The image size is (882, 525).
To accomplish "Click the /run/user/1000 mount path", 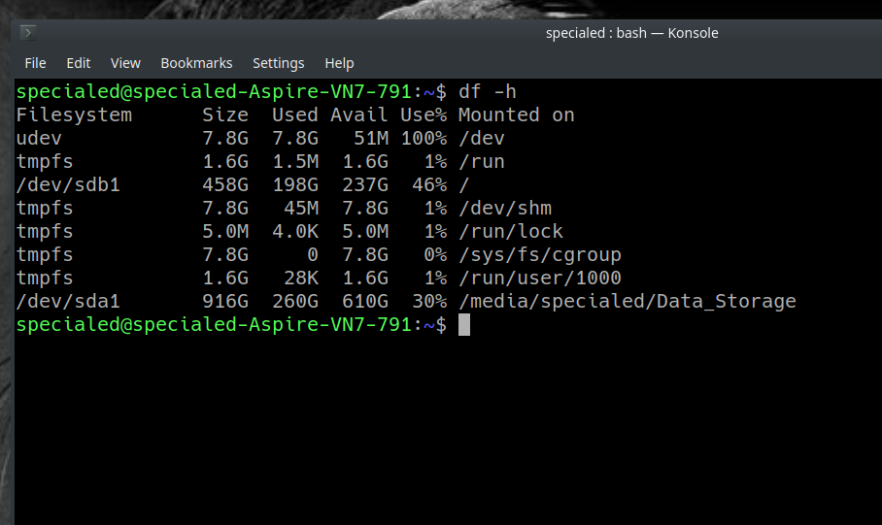I will pyautogui.click(x=539, y=279).
